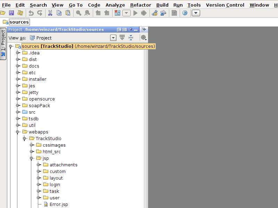Expand the installer folder node
This screenshot has width=278, height=208.
[x=18, y=79]
